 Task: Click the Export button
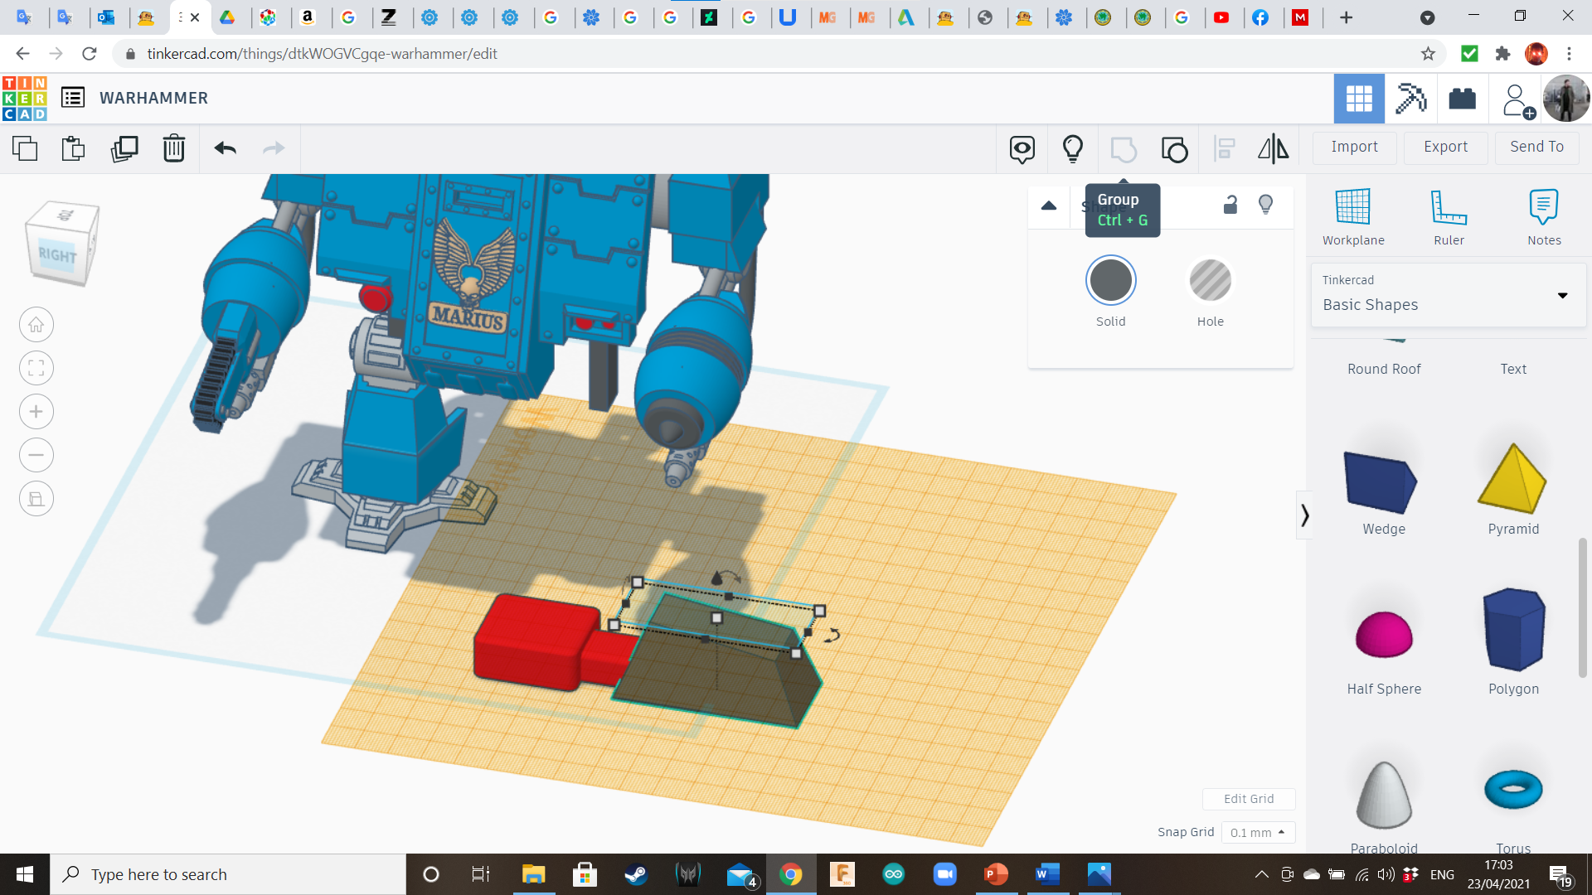tap(1445, 147)
